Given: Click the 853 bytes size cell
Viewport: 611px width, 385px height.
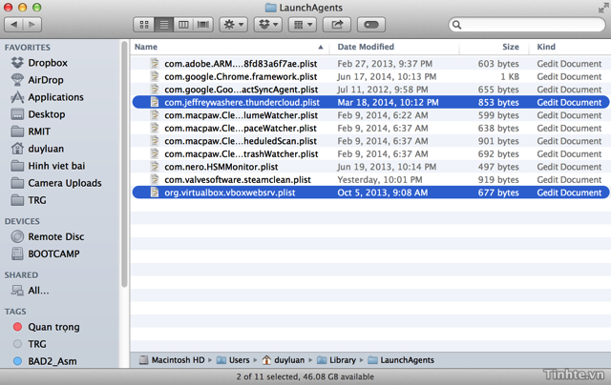Looking at the screenshot, I should [498, 102].
